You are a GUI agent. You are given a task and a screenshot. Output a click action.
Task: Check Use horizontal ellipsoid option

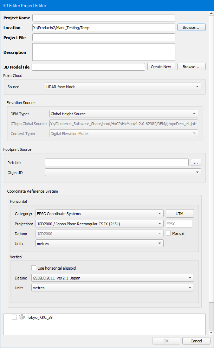[x=34, y=268]
